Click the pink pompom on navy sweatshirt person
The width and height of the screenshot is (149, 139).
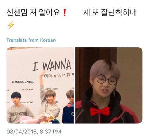[x=70, y=105]
